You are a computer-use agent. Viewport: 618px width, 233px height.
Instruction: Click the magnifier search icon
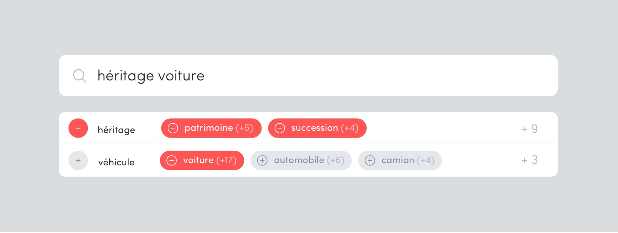(80, 76)
